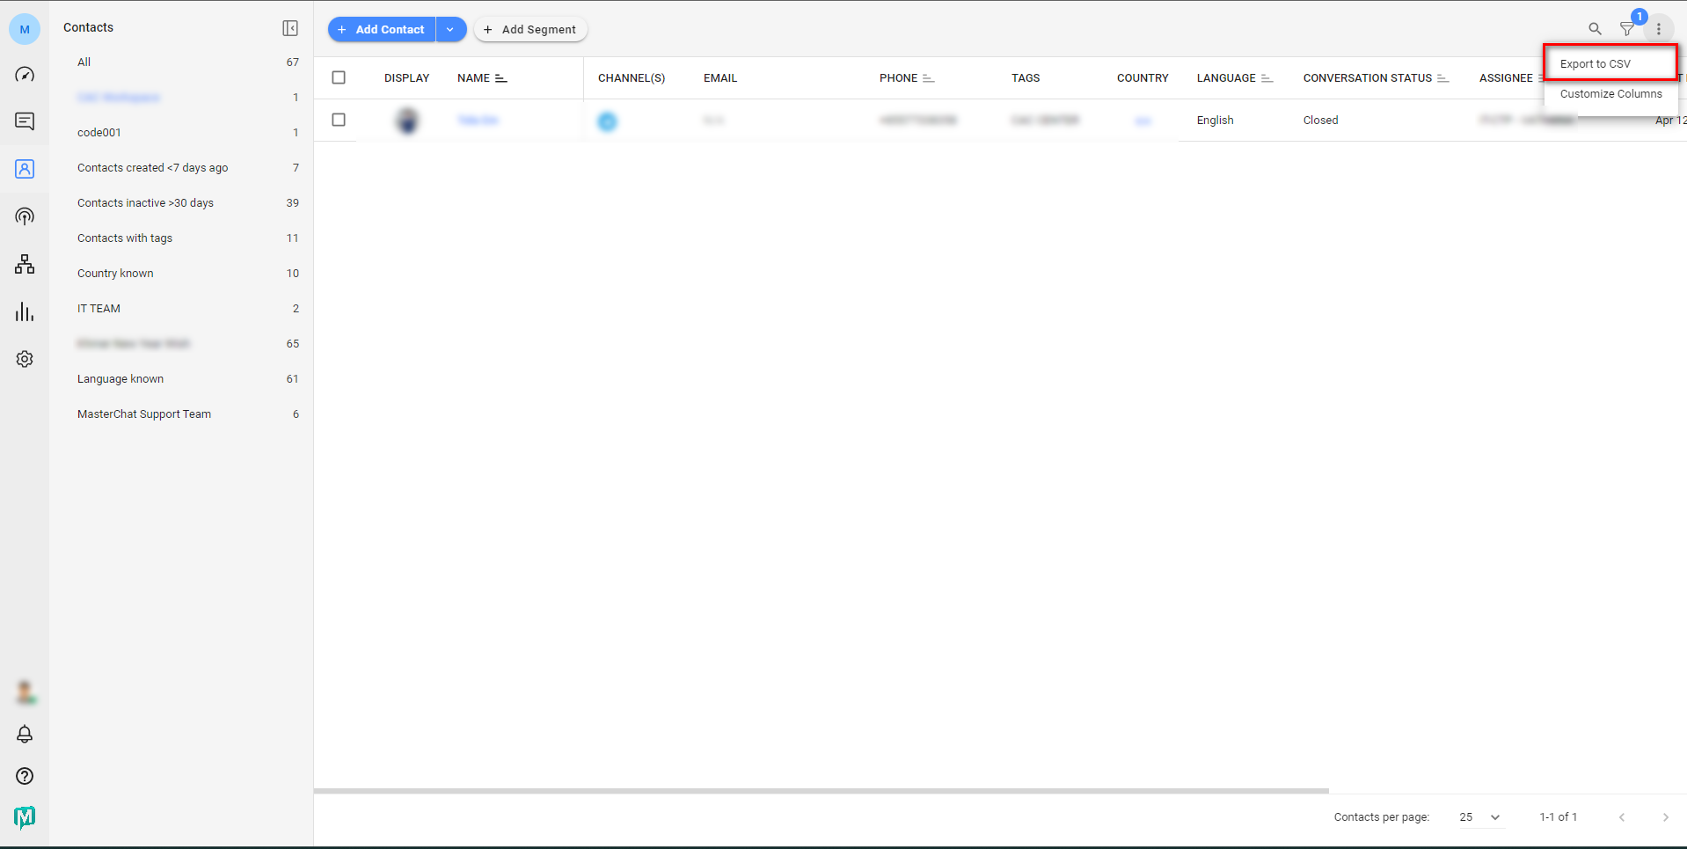Open the Messages chat icon
The height and width of the screenshot is (849, 1687).
click(25, 121)
